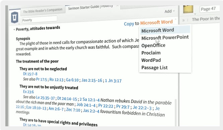
Task: Click They are not to be neglected
Action: coord(43,69)
